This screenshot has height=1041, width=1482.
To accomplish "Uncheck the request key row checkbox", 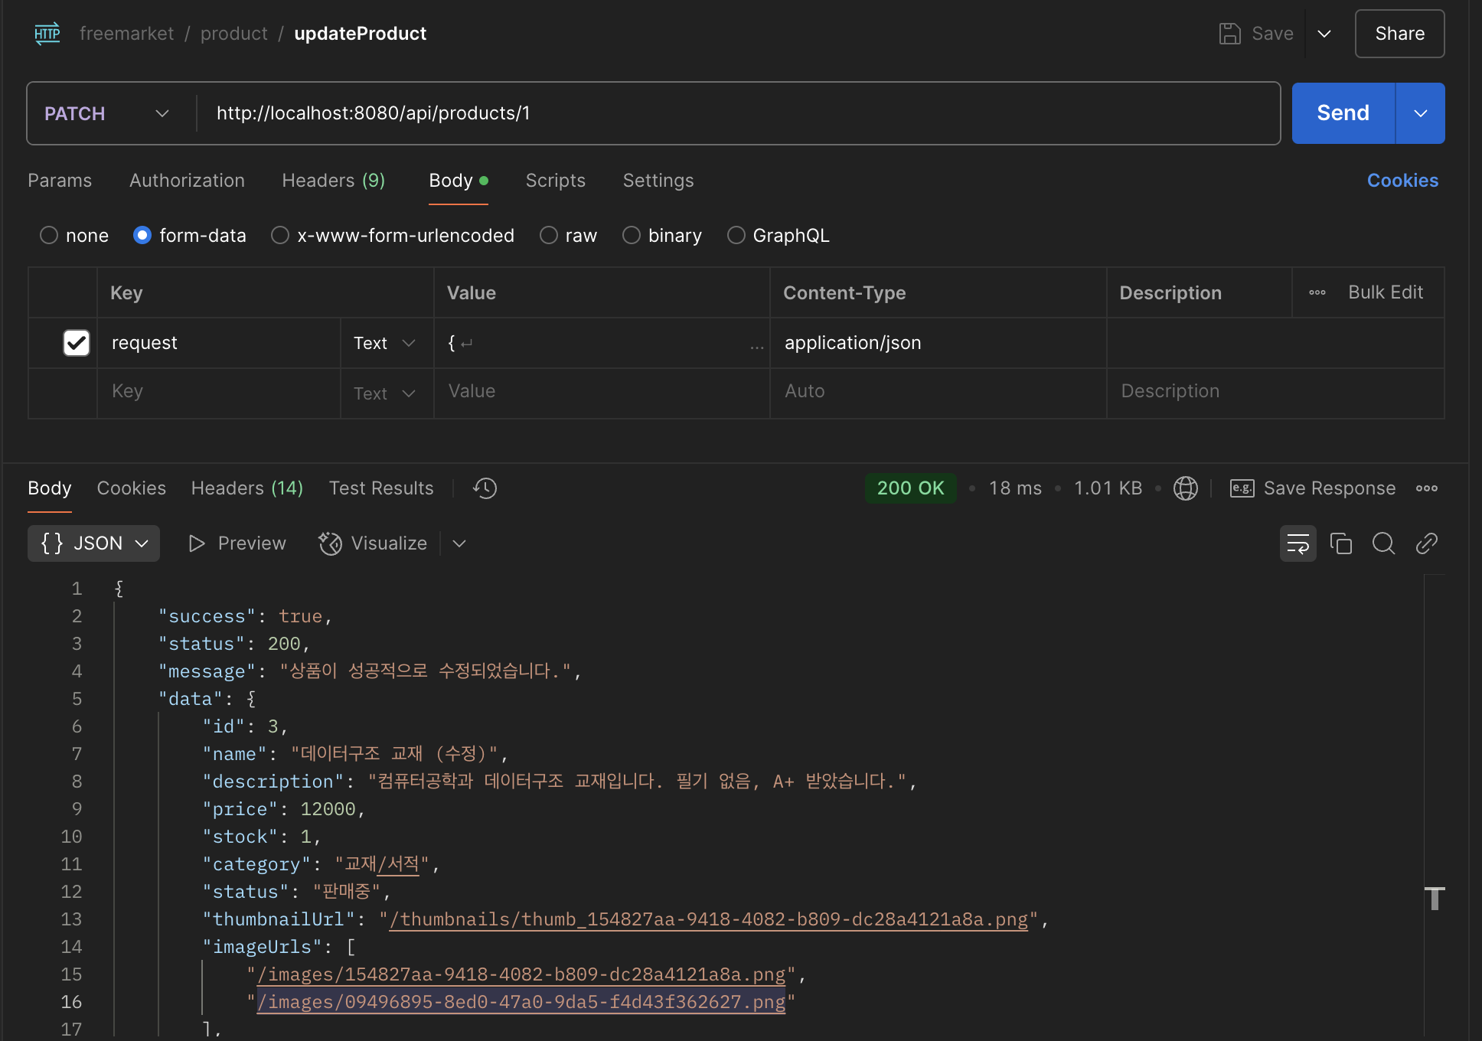I will pyautogui.click(x=77, y=343).
